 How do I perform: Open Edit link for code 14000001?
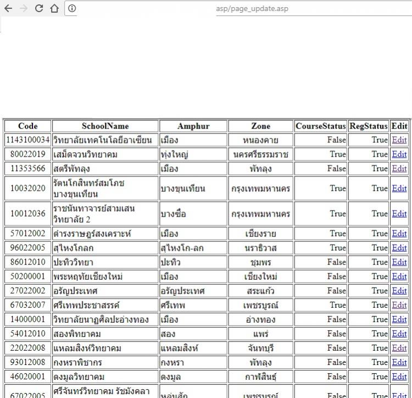click(x=399, y=319)
